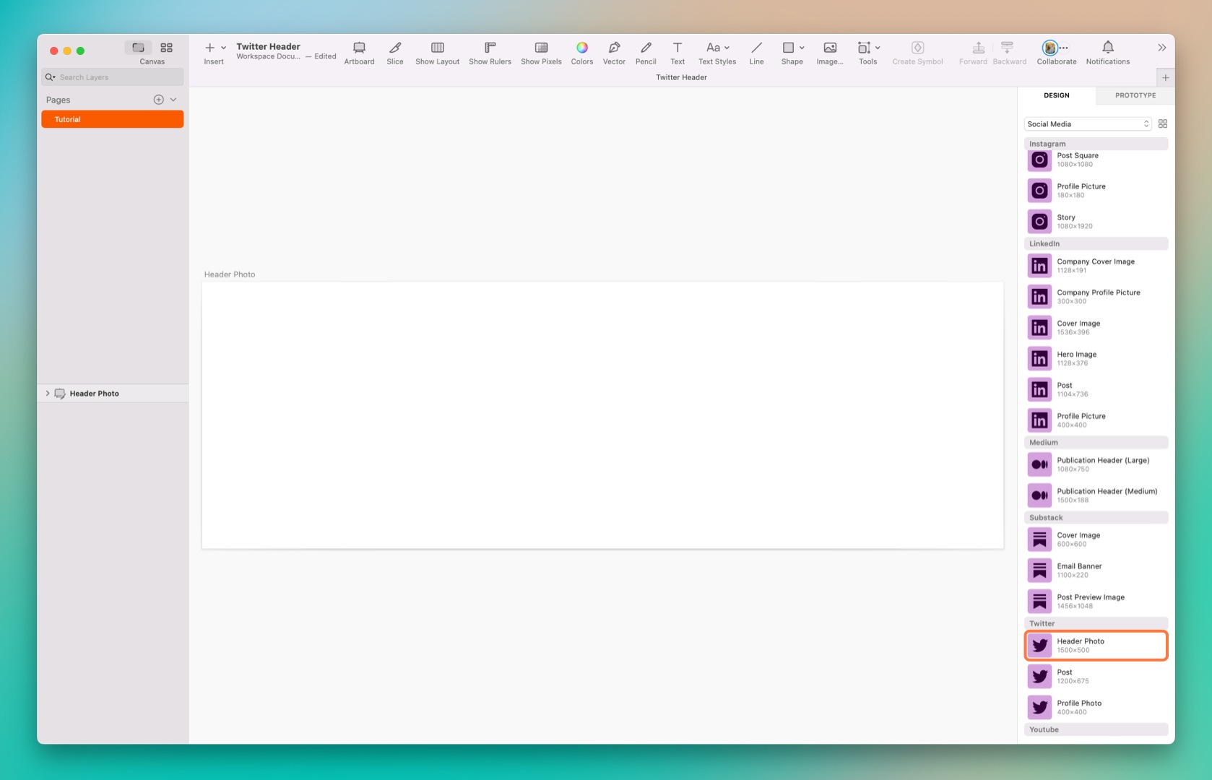Screen dimensions: 1212x780
Task: Activate the Slice tool
Action: 394,52
